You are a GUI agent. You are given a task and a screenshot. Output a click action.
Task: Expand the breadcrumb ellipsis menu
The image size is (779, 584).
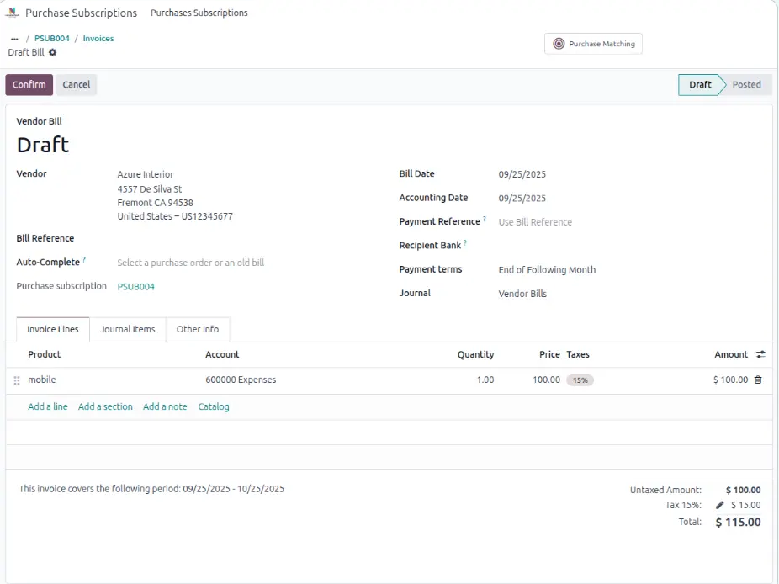[x=14, y=39]
